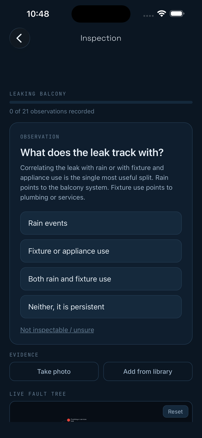Click the observations progress bar

[101, 102]
